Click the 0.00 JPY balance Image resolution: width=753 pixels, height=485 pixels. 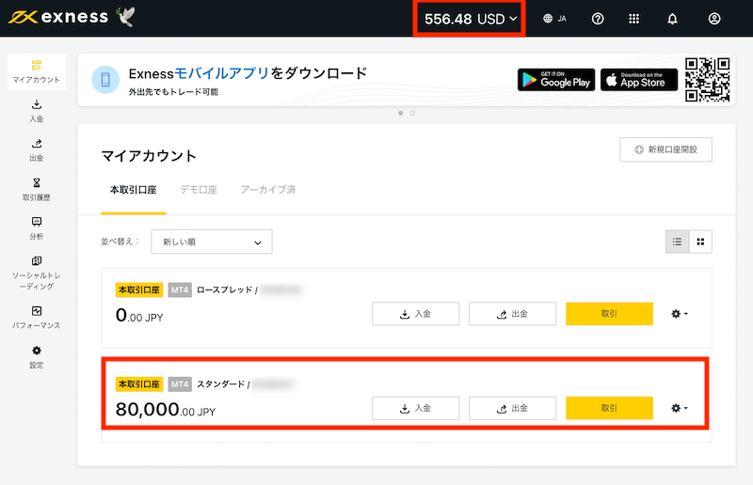139,316
